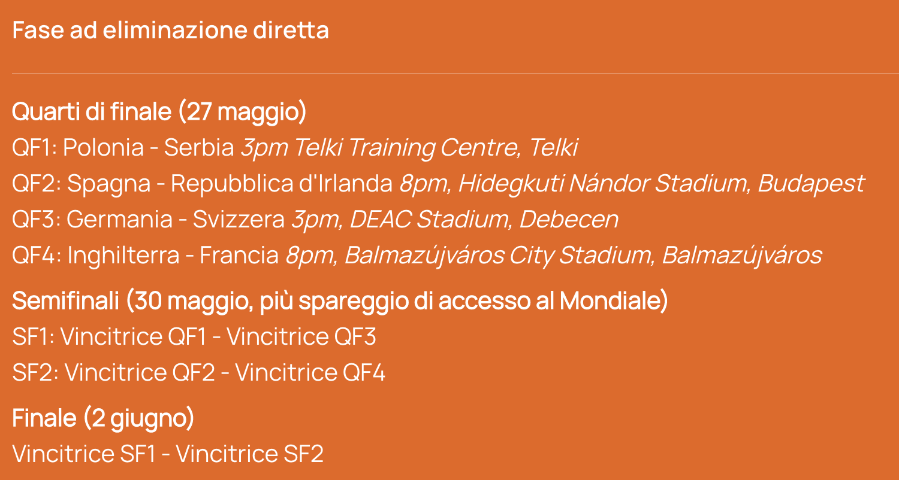Screen dimensions: 899x480
Task: Click the team name Francia
Action: 239,256
